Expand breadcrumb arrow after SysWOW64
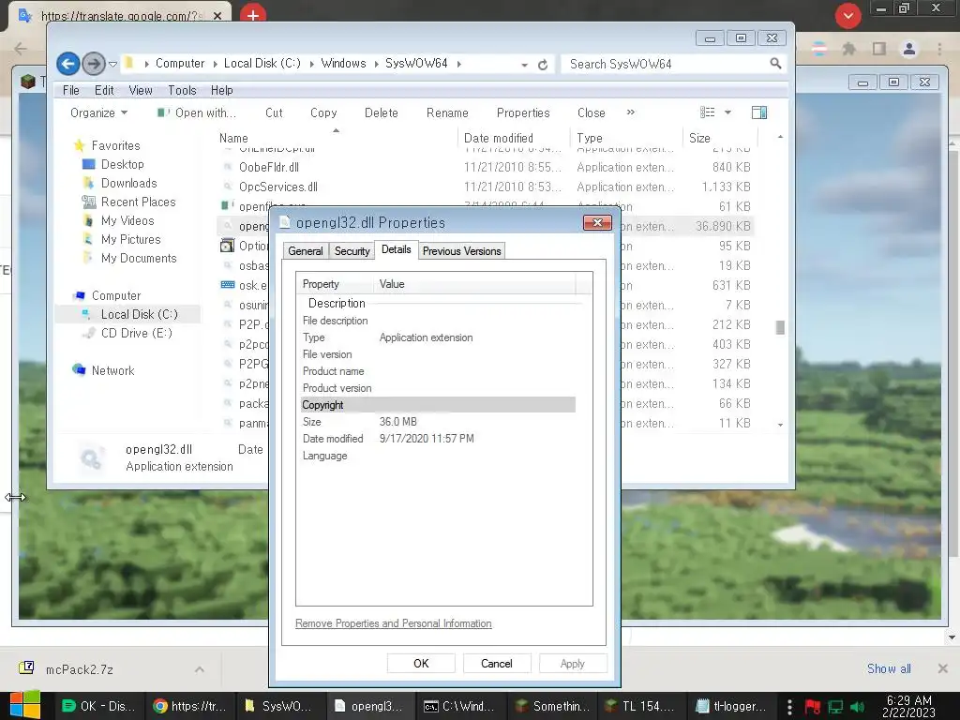960x720 pixels. 458,64
